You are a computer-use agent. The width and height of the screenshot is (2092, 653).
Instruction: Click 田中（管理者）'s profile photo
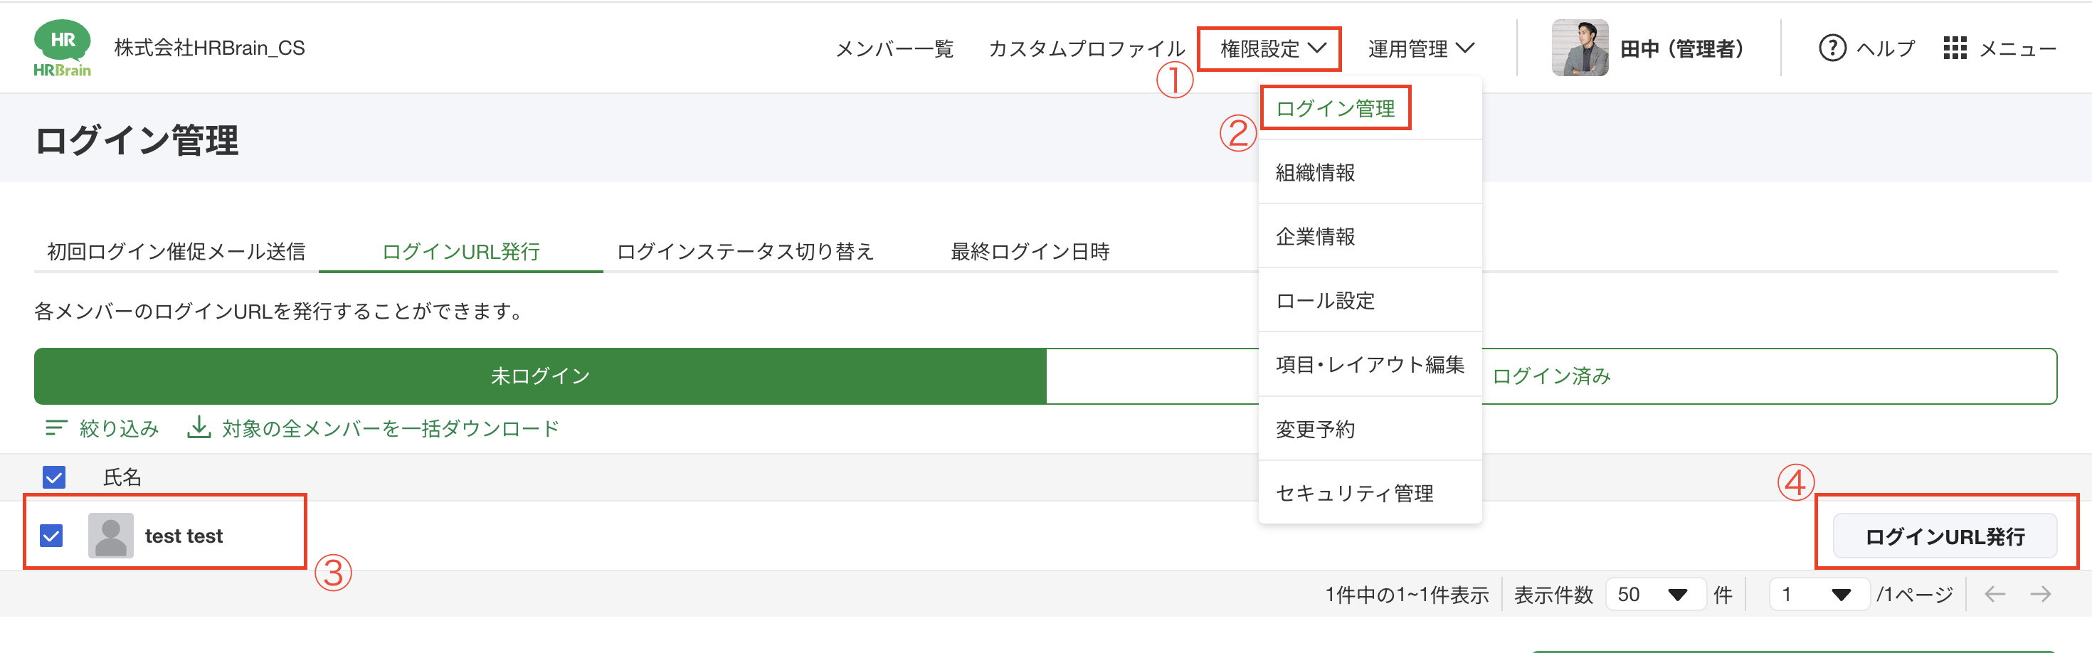pyautogui.click(x=1580, y=47)
